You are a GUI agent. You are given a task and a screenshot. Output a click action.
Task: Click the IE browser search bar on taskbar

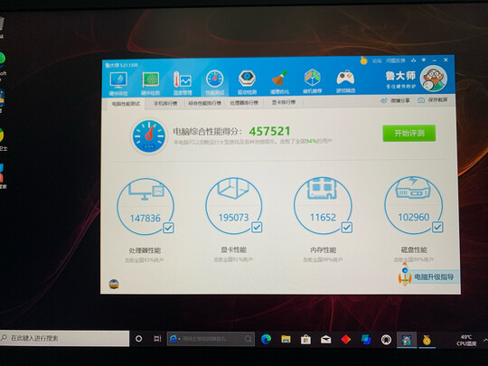211,339
